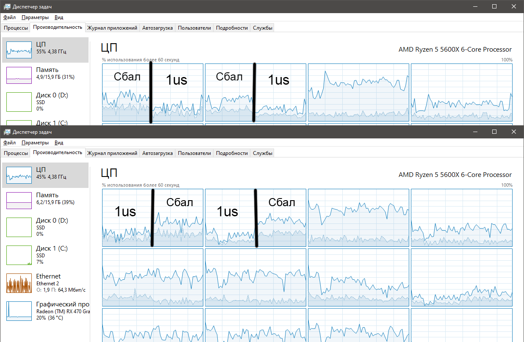This screenshot has height=342, width=524.
Task: Switch to Журнал приложений tab in lower window
Action: click(x=112, y=153)
